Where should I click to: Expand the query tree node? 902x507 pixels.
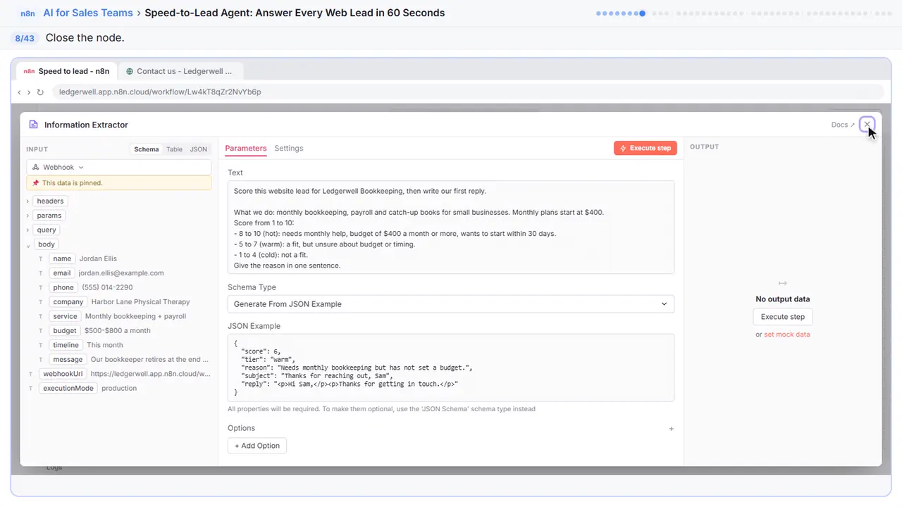point(28,230)
